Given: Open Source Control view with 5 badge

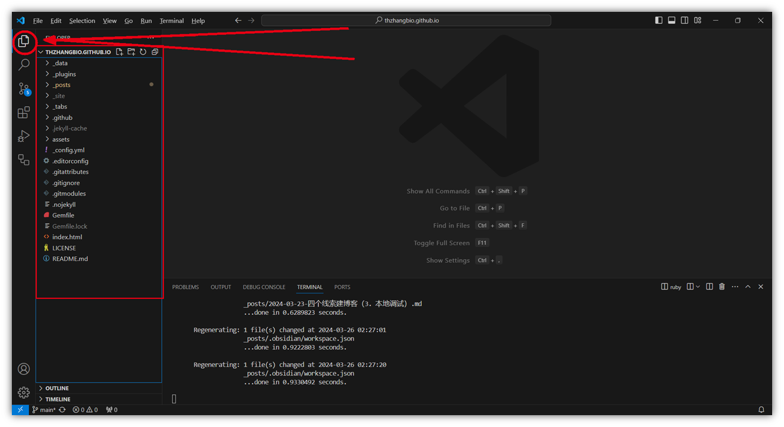Looking at the screenshot, I should coord(24,89).
